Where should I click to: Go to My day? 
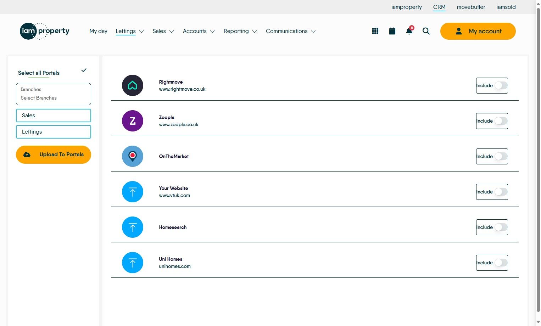click(98, 31)
